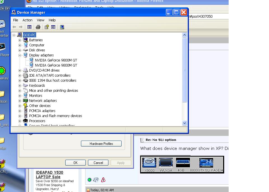Image resolution: width=269 pixels, height=192 pixels.
Task: Click the Scan for hardware changes icon
Action: coord(62,27)
